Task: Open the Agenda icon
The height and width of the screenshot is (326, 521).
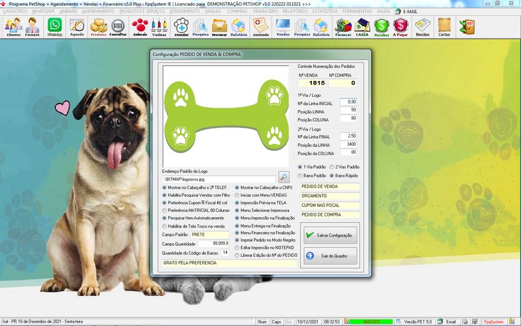Action: coord(77,27)
